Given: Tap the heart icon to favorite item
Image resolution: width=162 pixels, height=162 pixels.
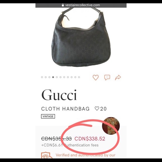Looking at the screenshot, I should click(96, 77).
